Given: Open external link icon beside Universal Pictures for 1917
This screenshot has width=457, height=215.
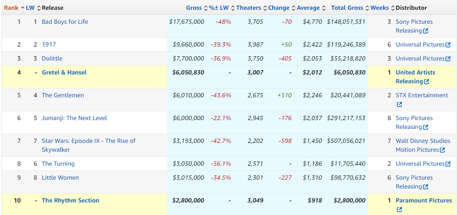Looking at the screenshot, I should pos(448,45).
